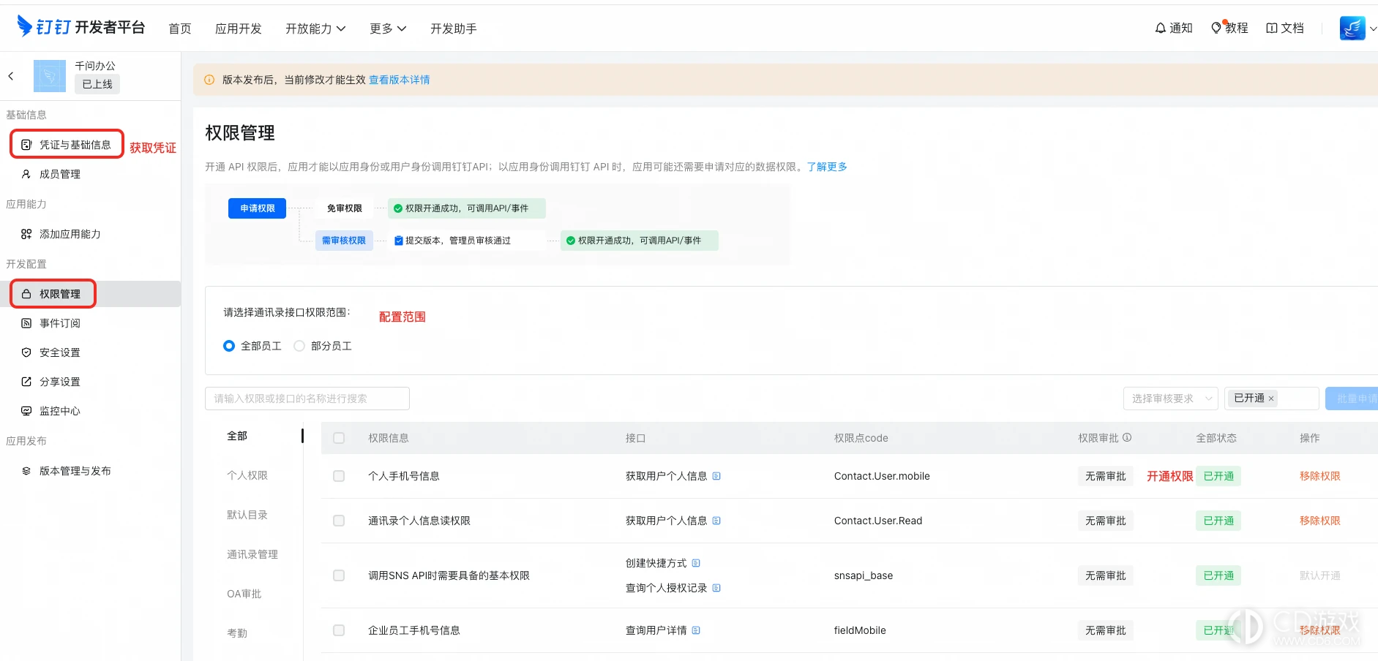1378x661 pixels.
Task: Open the docs book icon
Action: [x=1272, y=28]
